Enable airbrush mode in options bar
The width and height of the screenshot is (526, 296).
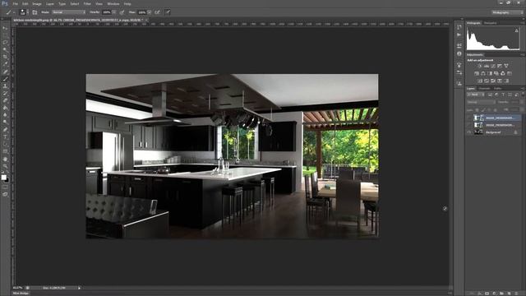pyautogui.click(x=157, y=12)
